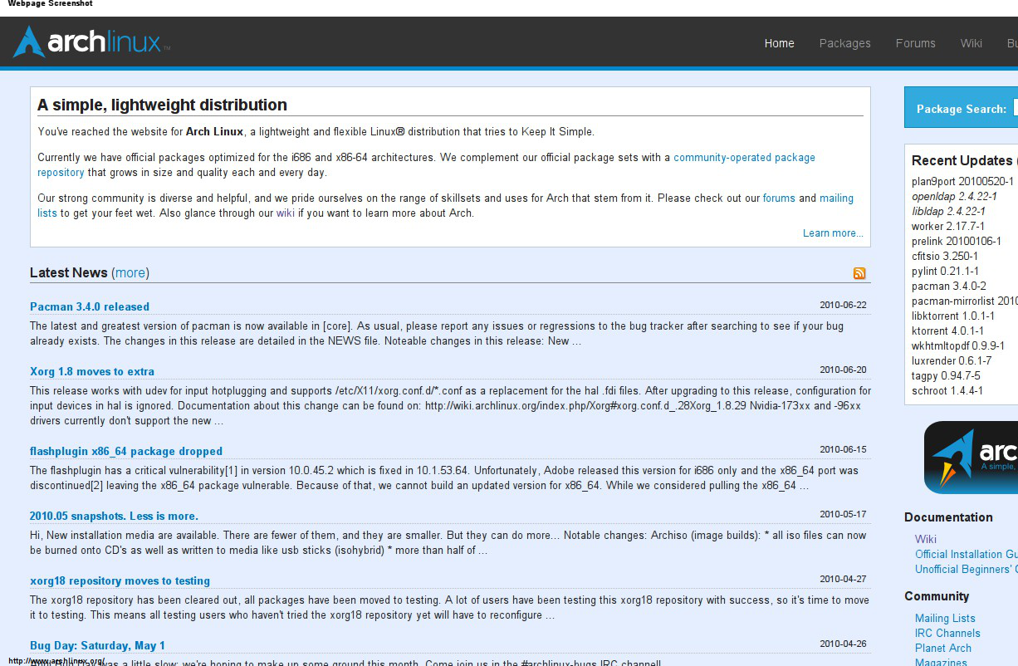Select libktorrent 1.0.1-1 package update
1018x666 pixels.
(x=953, y=316)
